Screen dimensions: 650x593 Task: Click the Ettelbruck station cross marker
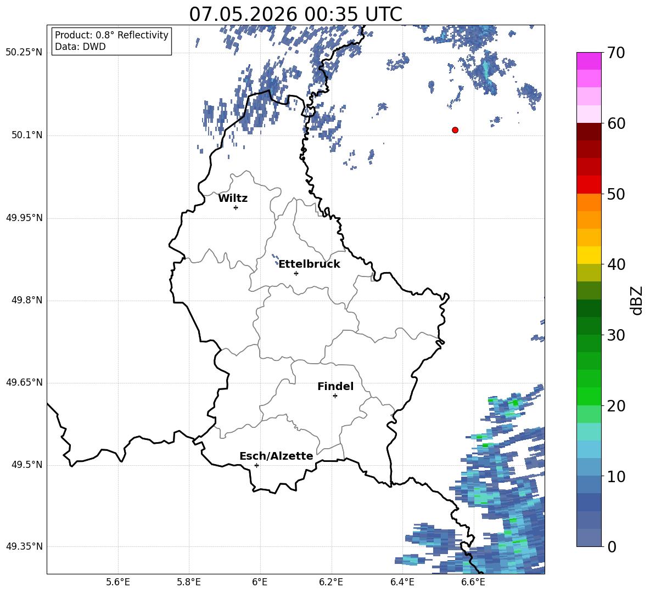coord(296,273)
